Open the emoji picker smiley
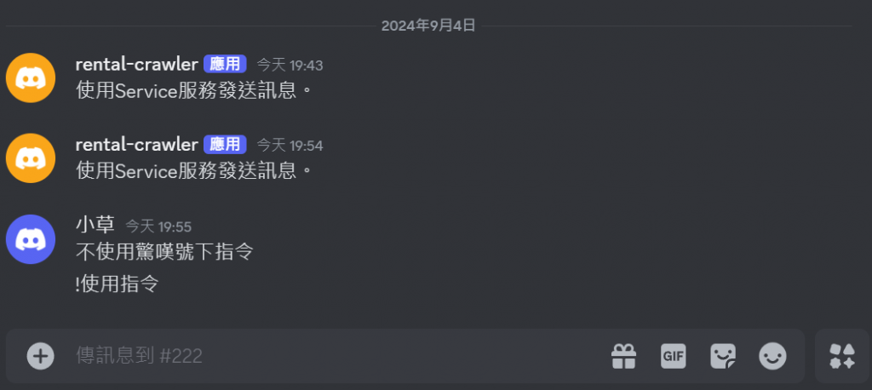Image resolution: width=872 pixels, height=390 pixels. tap(773, 356)
